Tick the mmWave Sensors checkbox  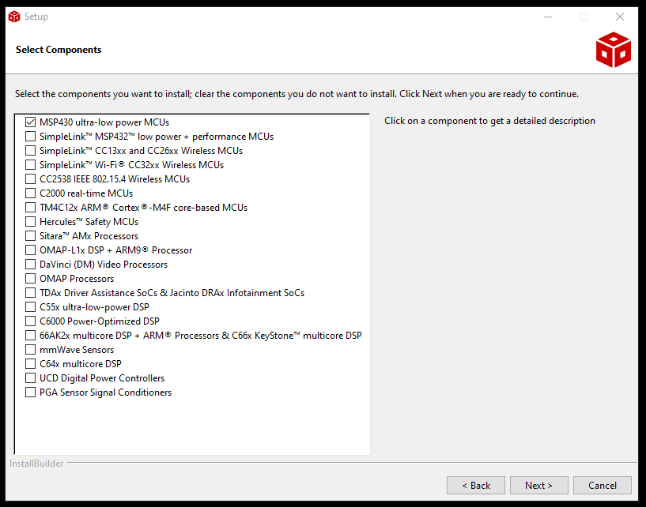coord(31,350)
